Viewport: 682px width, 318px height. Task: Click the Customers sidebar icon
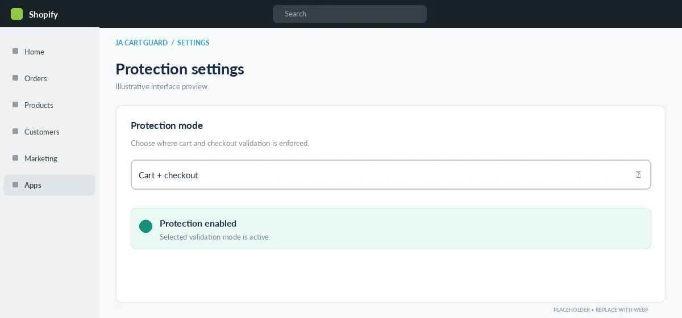click(15, 131)
